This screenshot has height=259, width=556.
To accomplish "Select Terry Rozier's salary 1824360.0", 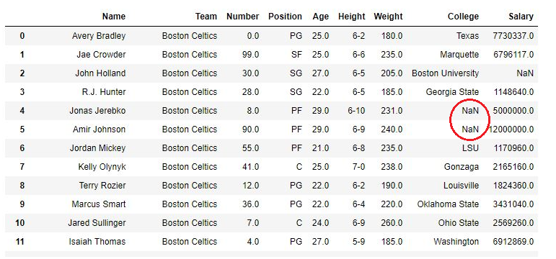I will tap(513, 186).
